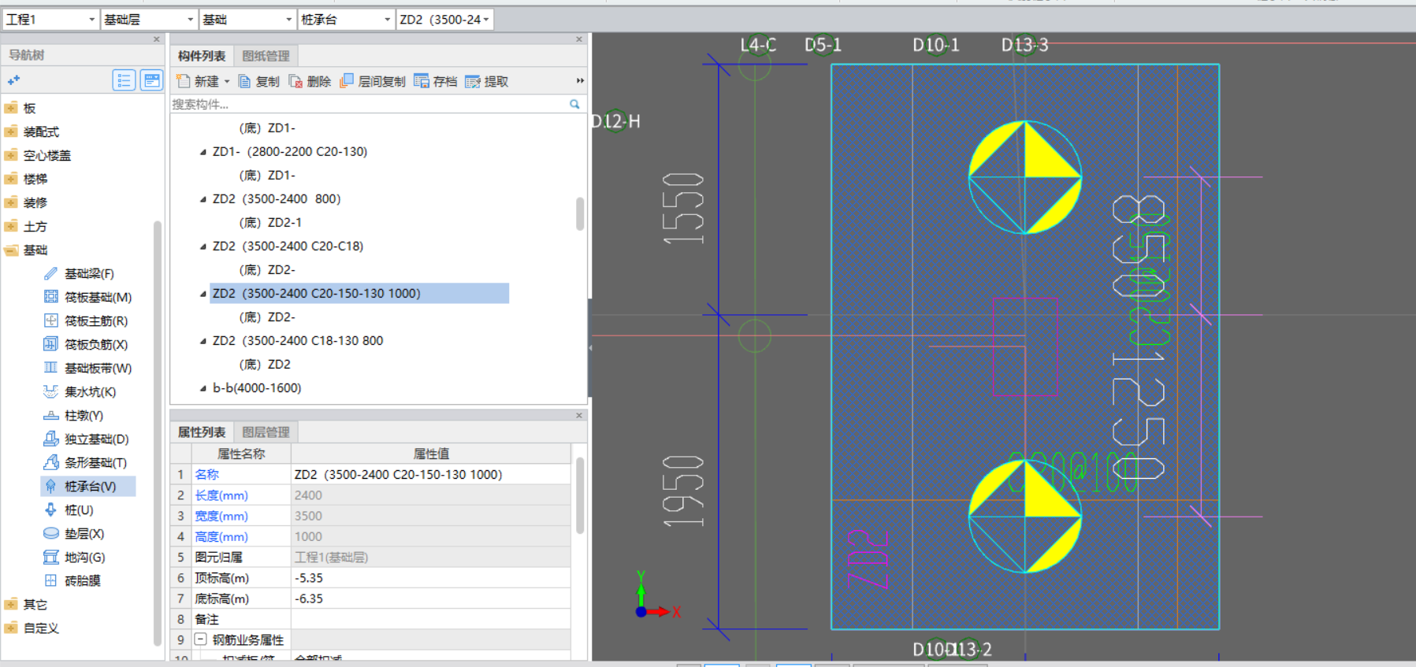Image resolution: width=1416 pixels, height=667 pixels.
Task: Select 基础梁(F) in navigation tree
Action: (89, 273)
